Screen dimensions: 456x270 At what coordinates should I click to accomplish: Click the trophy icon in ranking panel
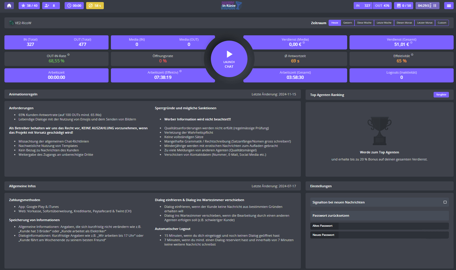click(x=380, y=131)
